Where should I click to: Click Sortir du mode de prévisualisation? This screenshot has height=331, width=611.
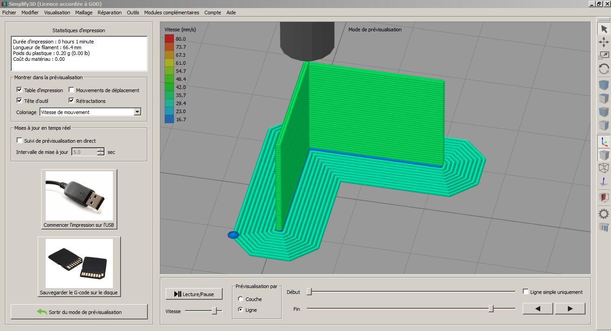[79, 312]
